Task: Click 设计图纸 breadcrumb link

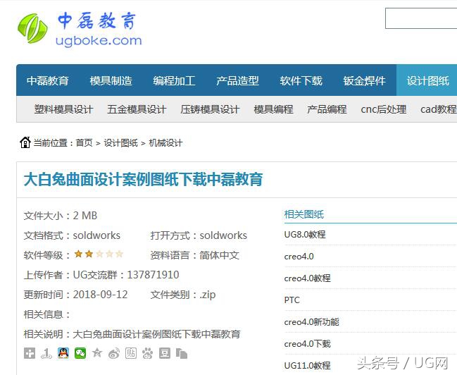Action: pos(121,142)
